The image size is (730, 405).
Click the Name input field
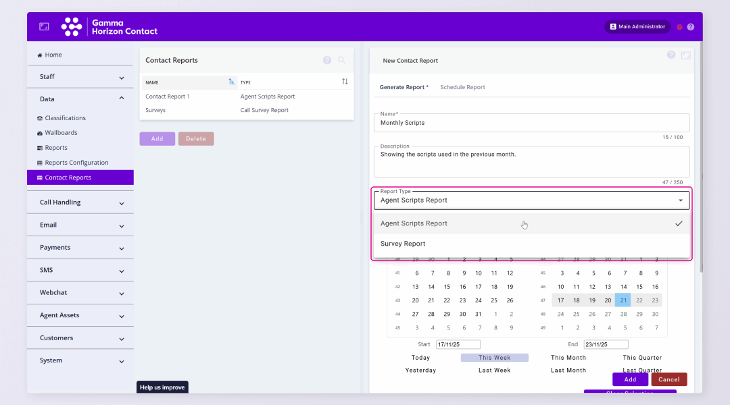[531, 123]
